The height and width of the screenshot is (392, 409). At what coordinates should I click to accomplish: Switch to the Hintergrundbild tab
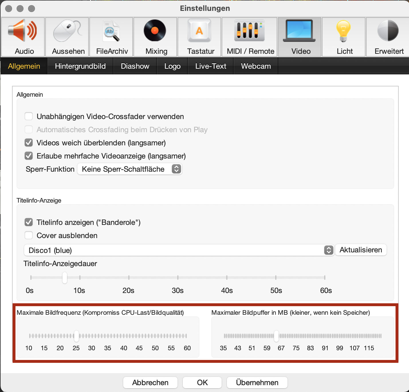pos(80,66)
